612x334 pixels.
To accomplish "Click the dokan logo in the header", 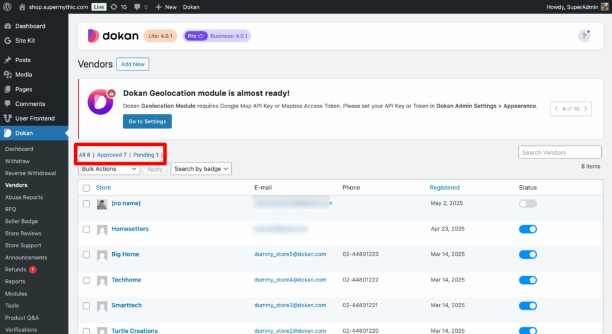I will coord(113,36).
